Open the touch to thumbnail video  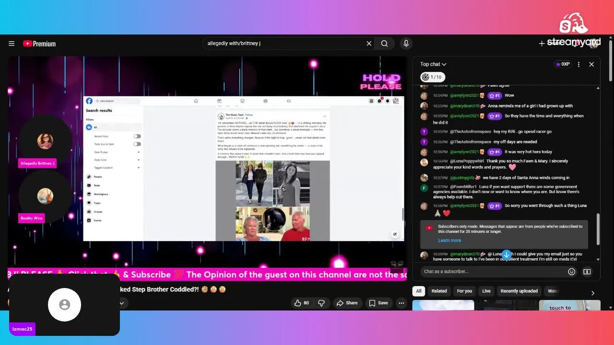(569, 305)
